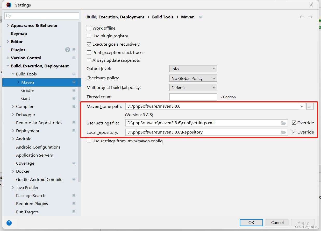Click the project-level icon beside Package Search
Screen dimensions: 321x231
(x=74, y=195)
